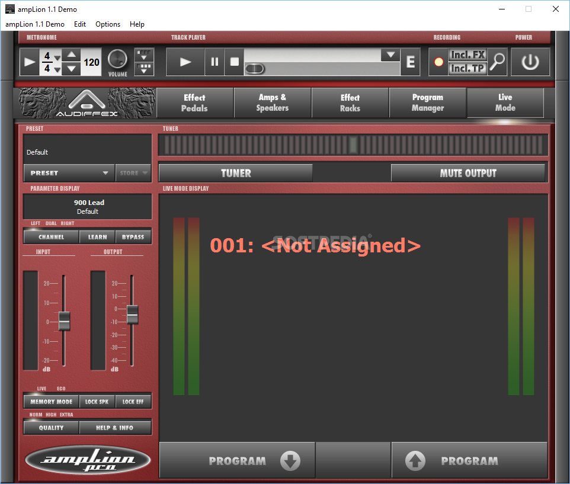Open the time signature denominator dropdown
The image size is (570, 484).
57,70
